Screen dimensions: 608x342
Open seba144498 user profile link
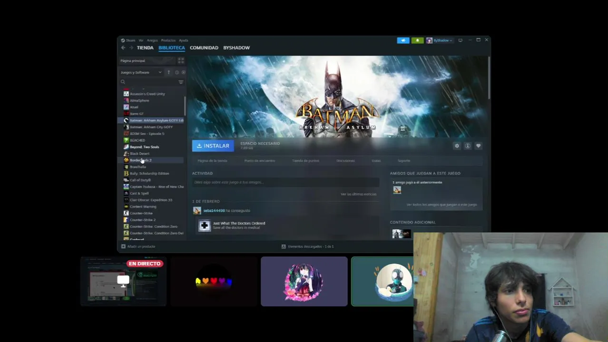pos(214,210)
